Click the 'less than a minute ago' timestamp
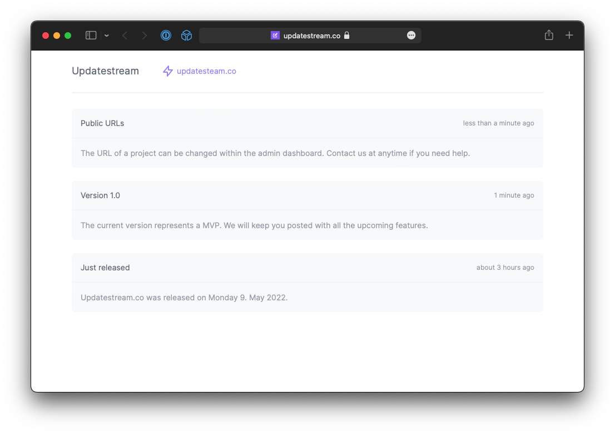The width and height of the screenshot is (615, 433). (x=499, y=123)
